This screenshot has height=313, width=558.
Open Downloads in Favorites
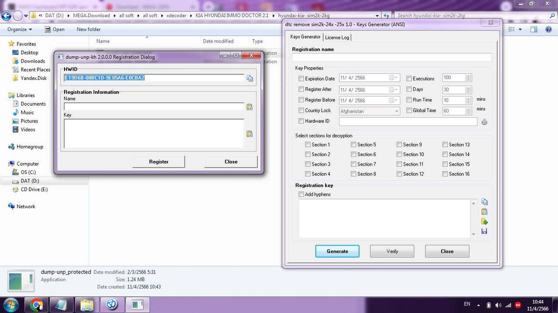click(33, 61)
